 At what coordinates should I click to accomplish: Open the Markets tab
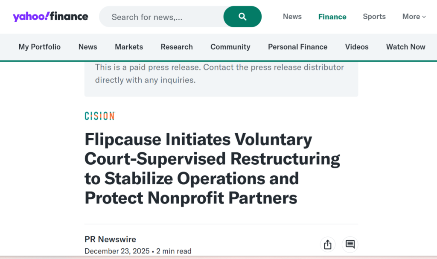(x=129, y=47)
